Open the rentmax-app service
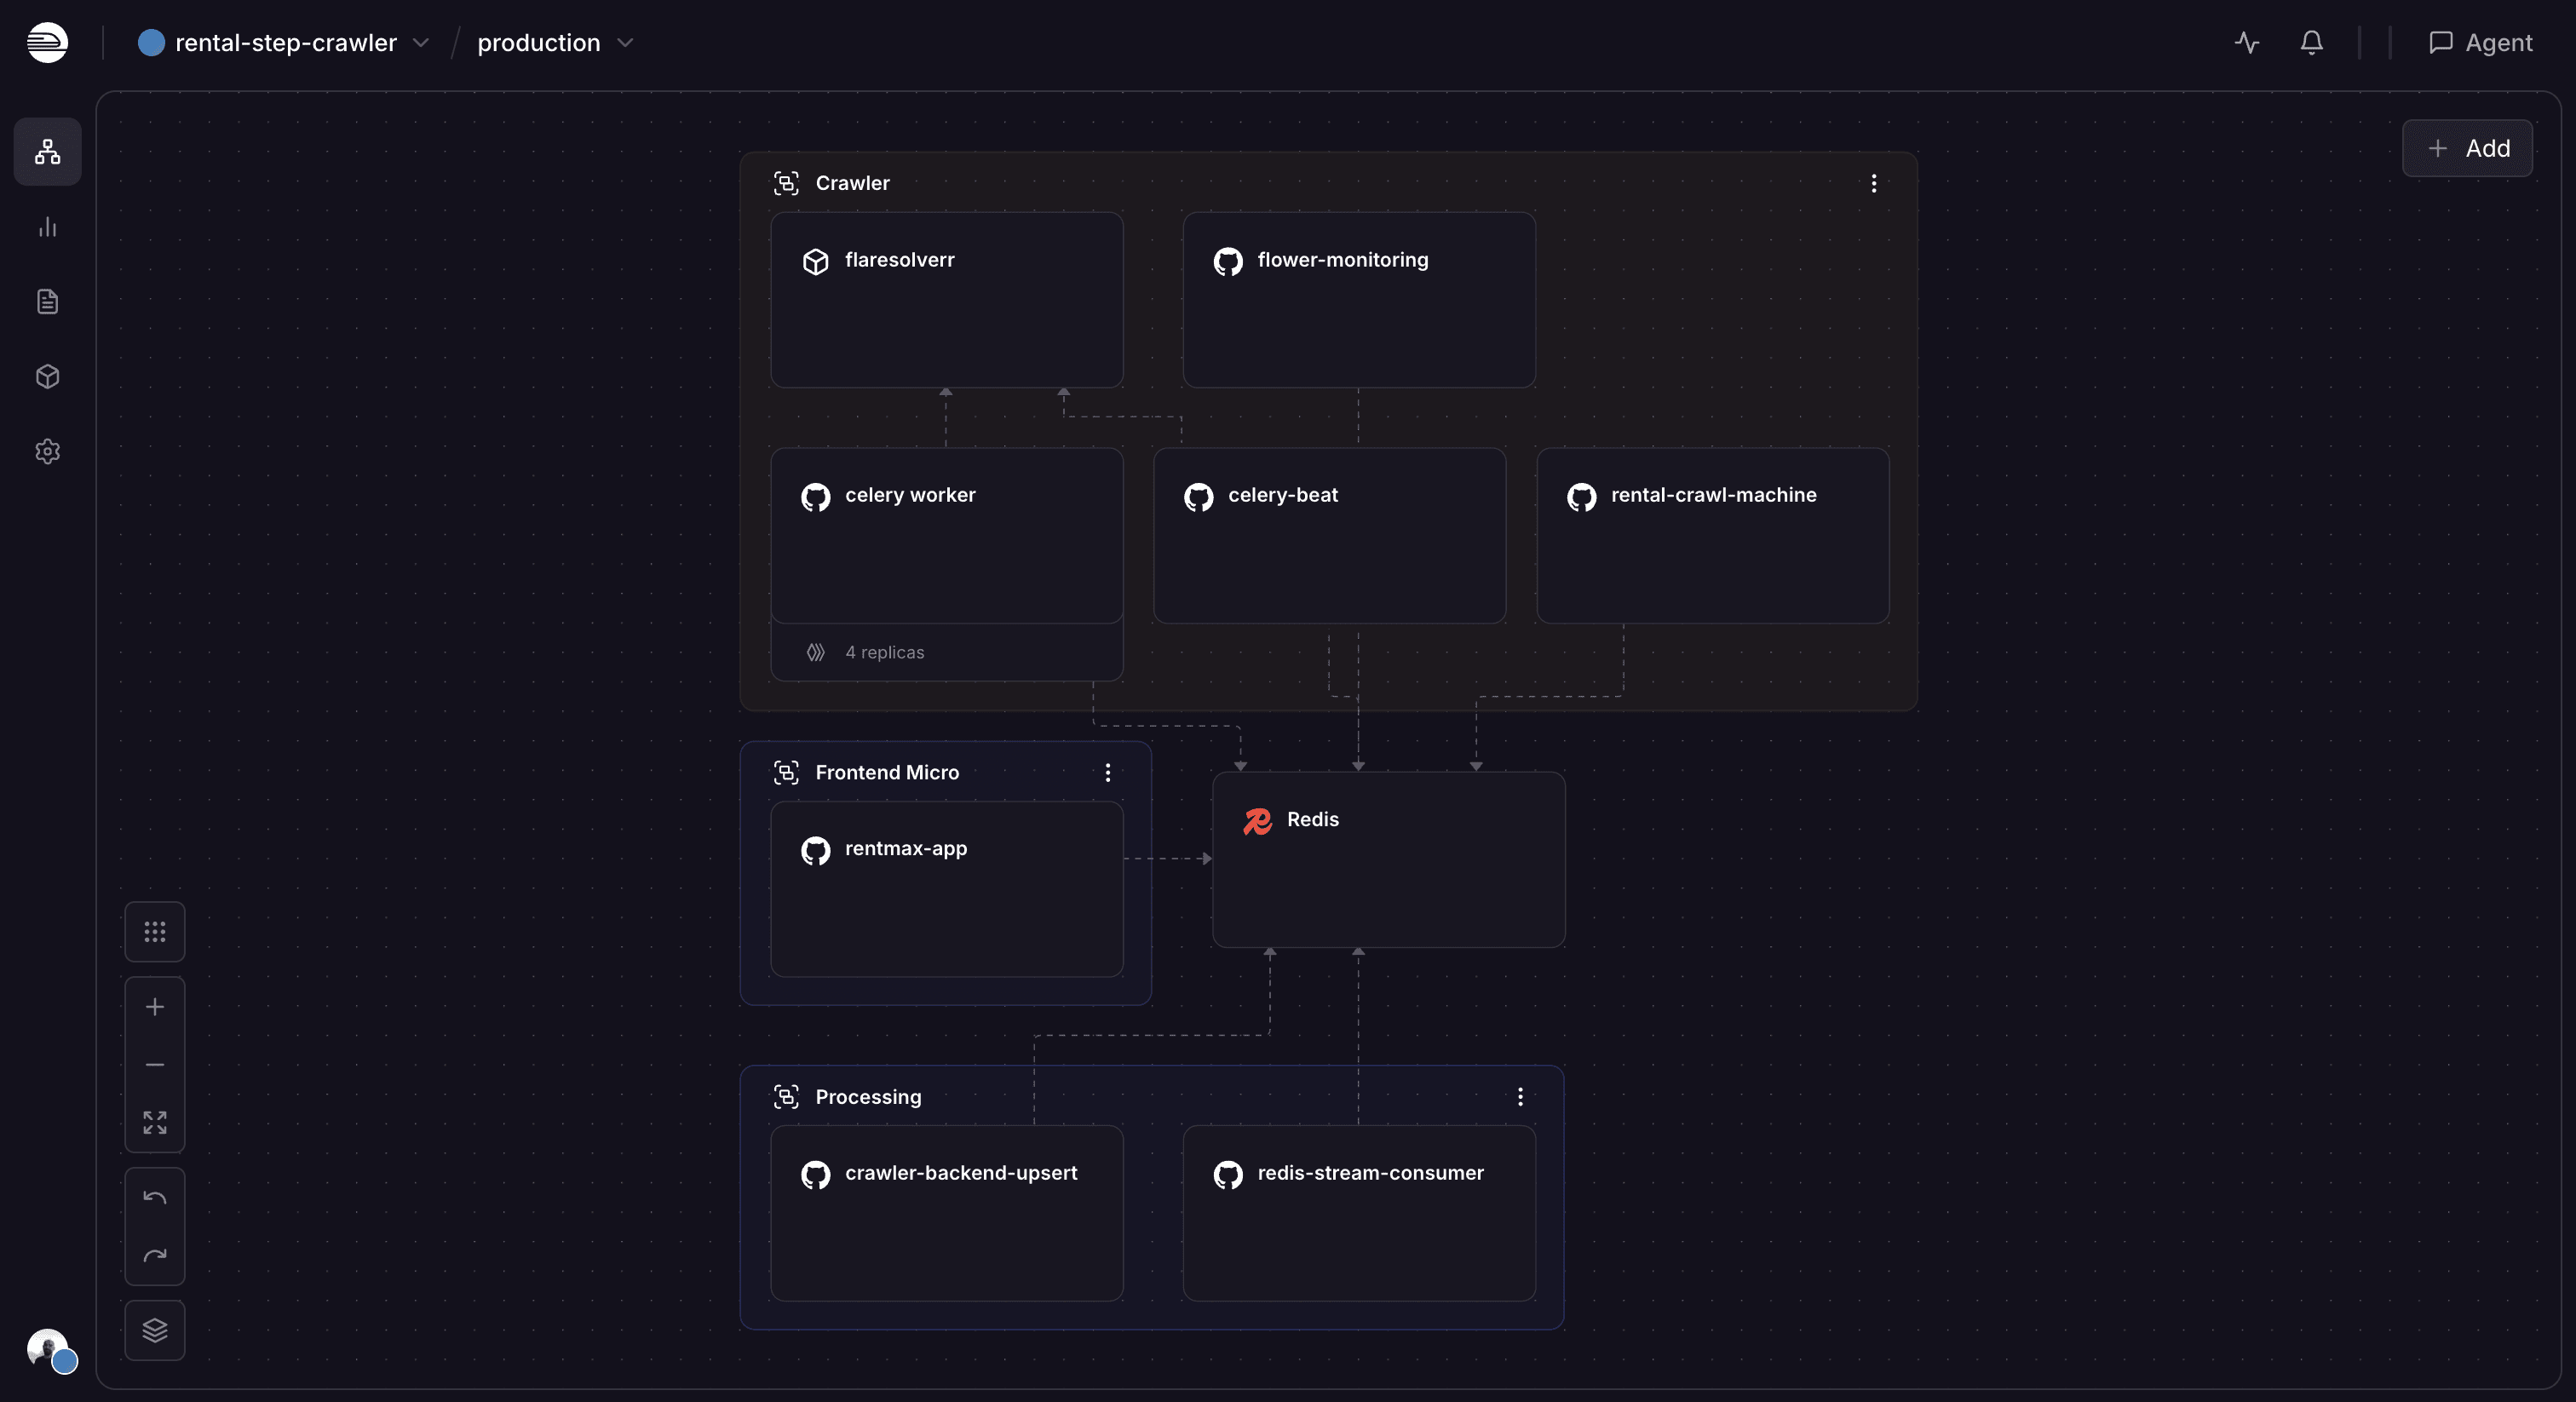This screenshot has width=2576, height=1402. point(947,889)
